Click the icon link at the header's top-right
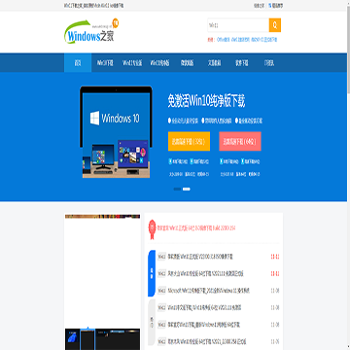This screenshot has height=350, width=350. tap(275, 6)
